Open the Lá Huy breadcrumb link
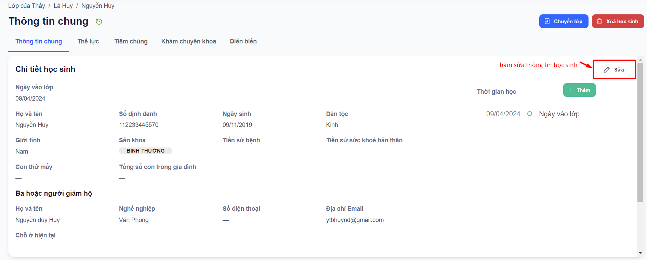This screenshot has height=260, width=647. [x=63, y=6]
